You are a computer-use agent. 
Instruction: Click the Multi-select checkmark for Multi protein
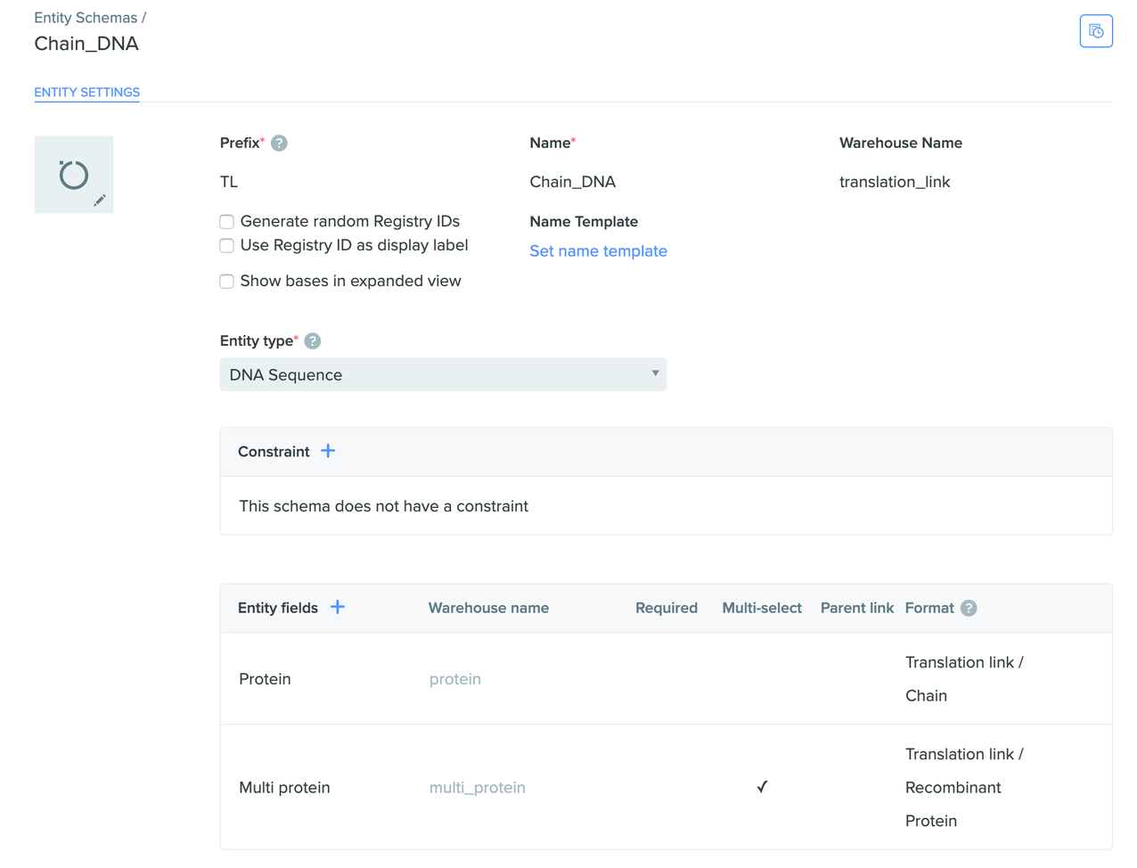click(x=762, y=787)
